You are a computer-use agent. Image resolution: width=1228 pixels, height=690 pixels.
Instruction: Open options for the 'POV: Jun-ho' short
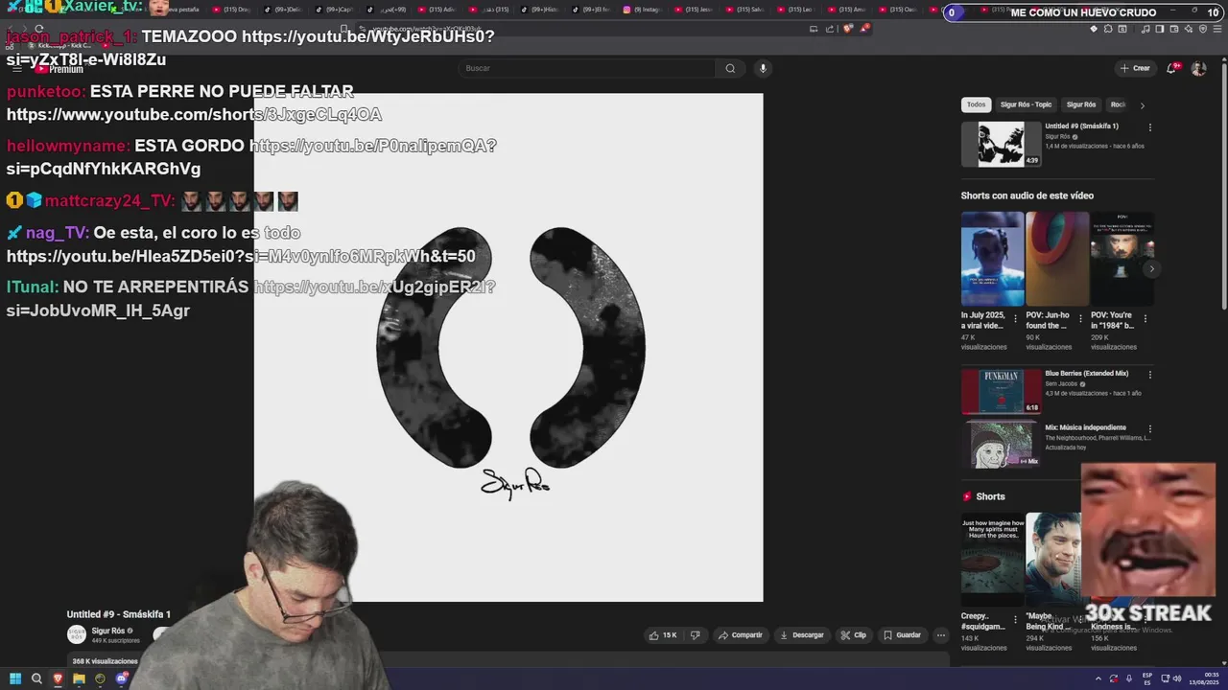[x=1080, y=318]
